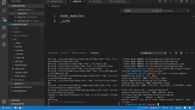The width and height of the screenshot is (195, 110).
Task: Go to next match in find widget
Action: click(x=180, y=11)
